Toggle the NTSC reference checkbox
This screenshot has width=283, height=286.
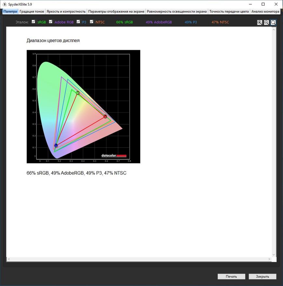coord(91,22)
